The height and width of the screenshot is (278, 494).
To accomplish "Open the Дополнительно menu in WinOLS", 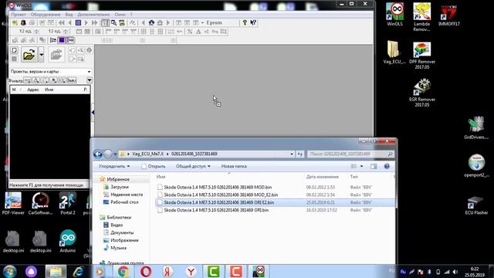I will (93, 15).
